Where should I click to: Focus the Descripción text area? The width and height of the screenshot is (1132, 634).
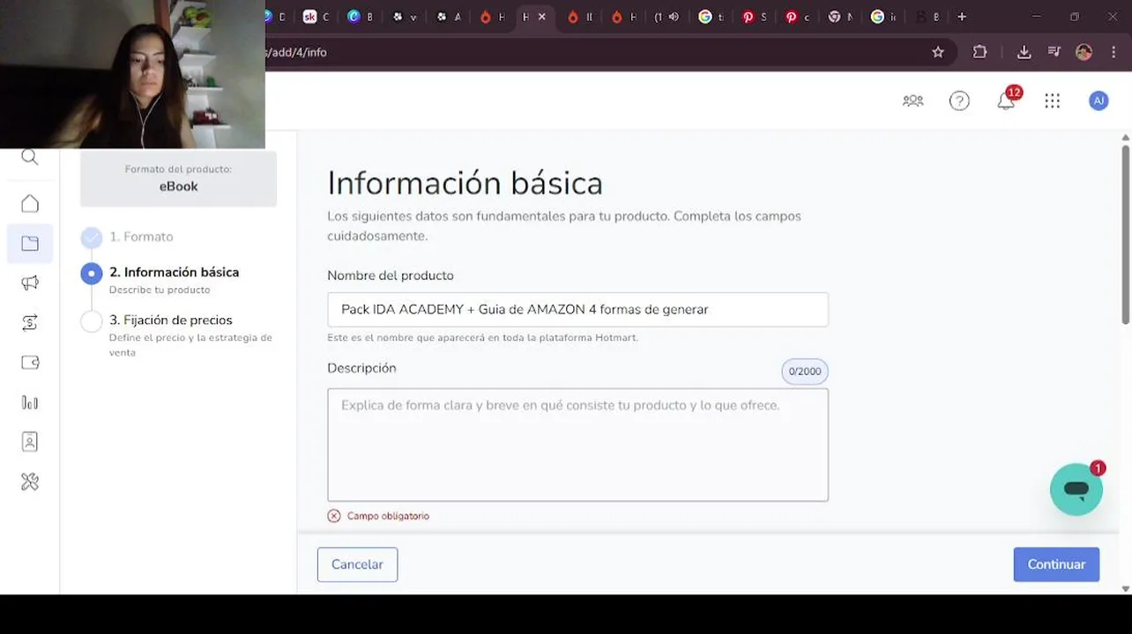point(577,445)
